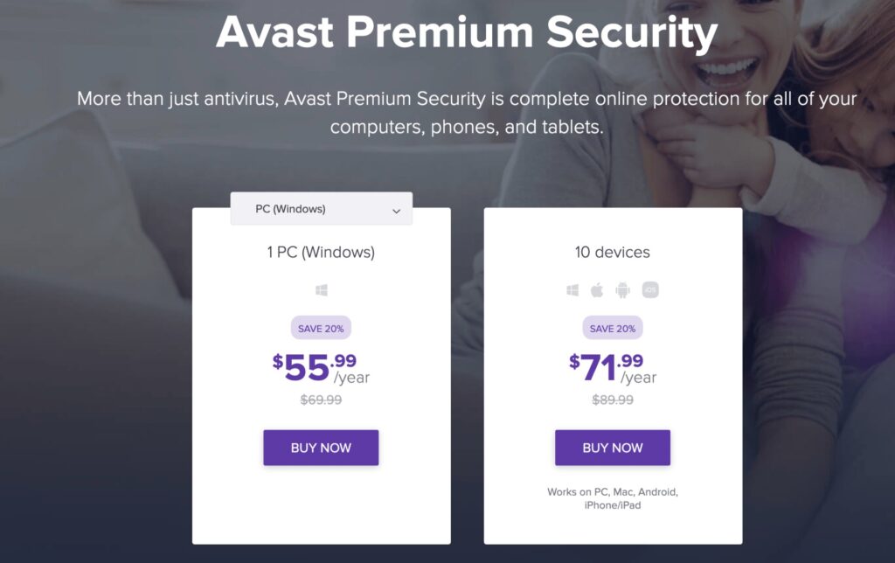Image resolution: width=895 pixels, height=563 pixels.
Task: Click the chevron arrow on platform selector
Action: click(396, 212)
